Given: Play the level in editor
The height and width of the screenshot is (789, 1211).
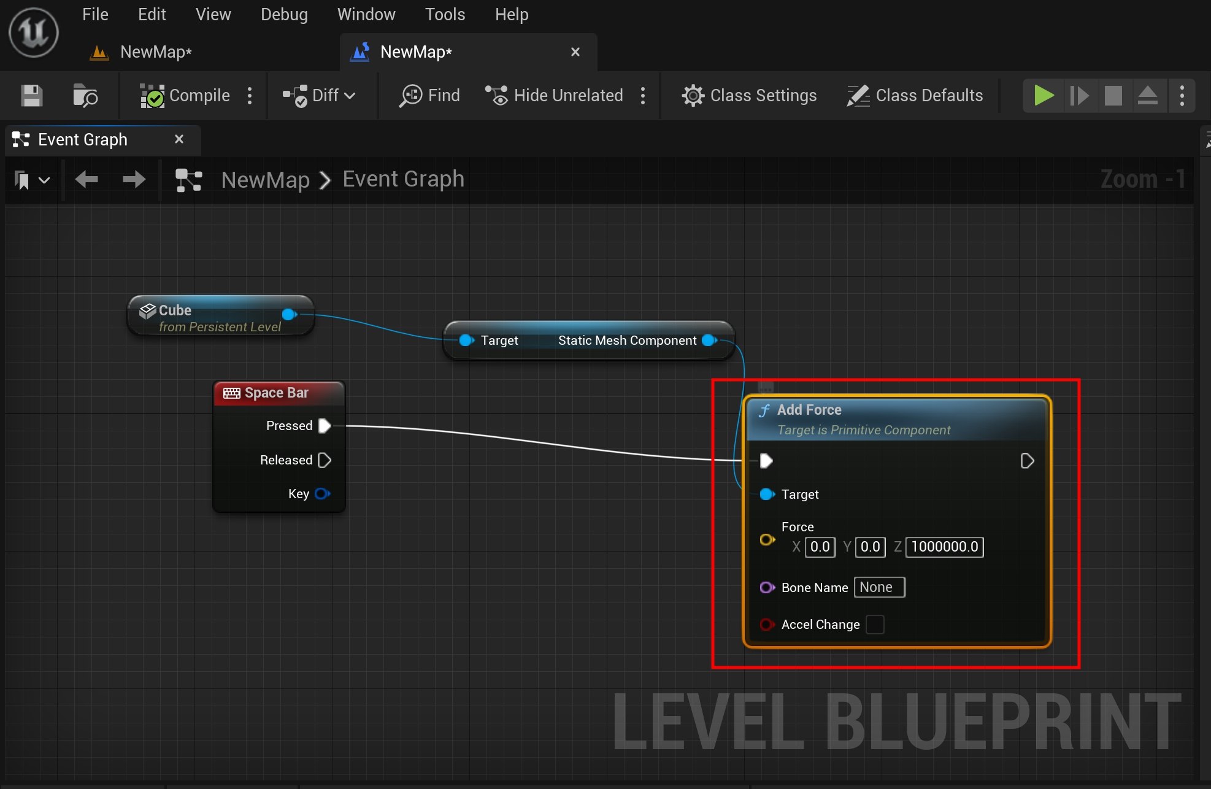Looking at the screenshot, I should tap(1044, 96).
